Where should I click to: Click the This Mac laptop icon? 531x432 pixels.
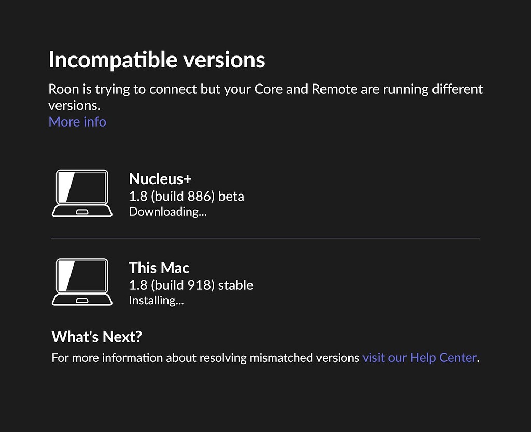point(81,282)
